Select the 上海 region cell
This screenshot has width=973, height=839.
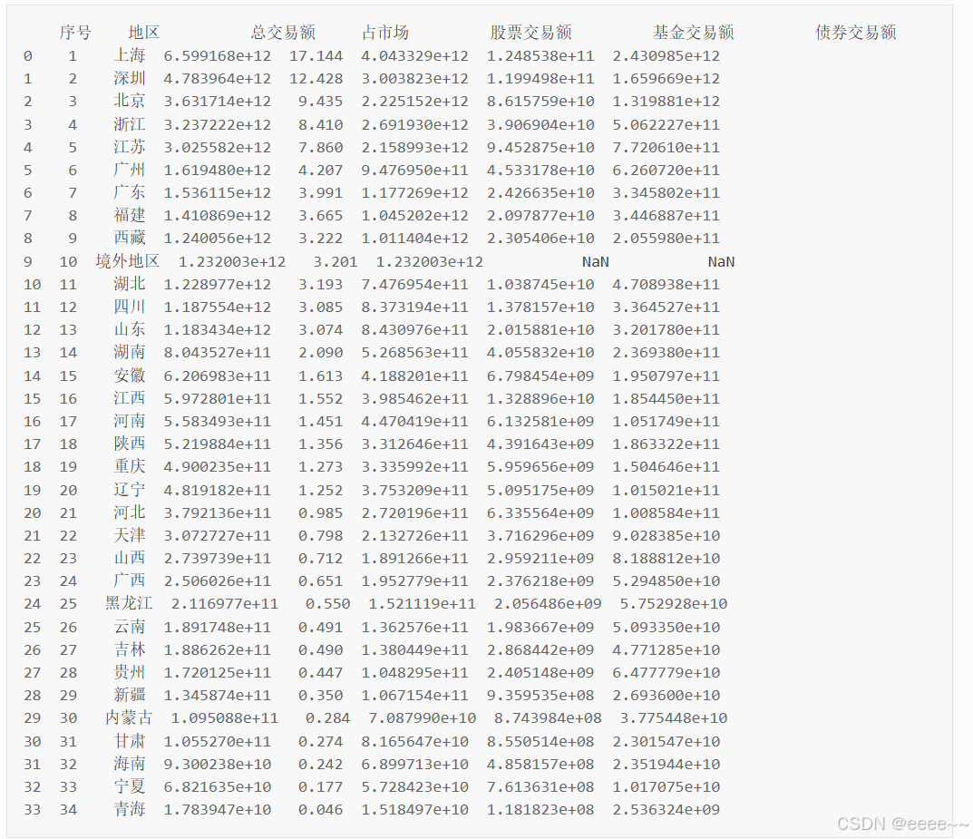[x=130, y=56]
